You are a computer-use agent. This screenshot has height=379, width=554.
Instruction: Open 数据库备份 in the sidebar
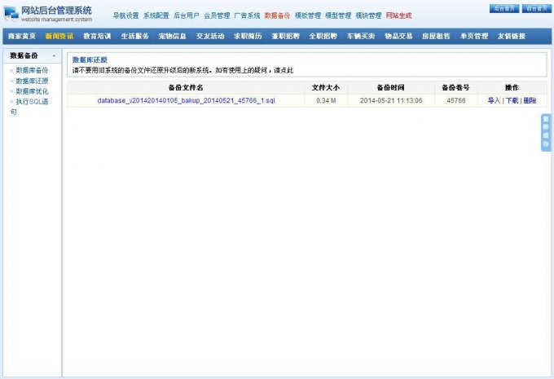click(x=32, y=70)
